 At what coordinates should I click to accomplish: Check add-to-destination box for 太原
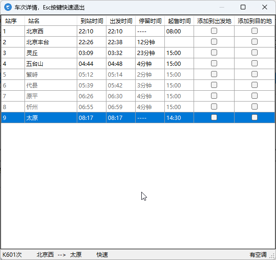pos(254,118)
